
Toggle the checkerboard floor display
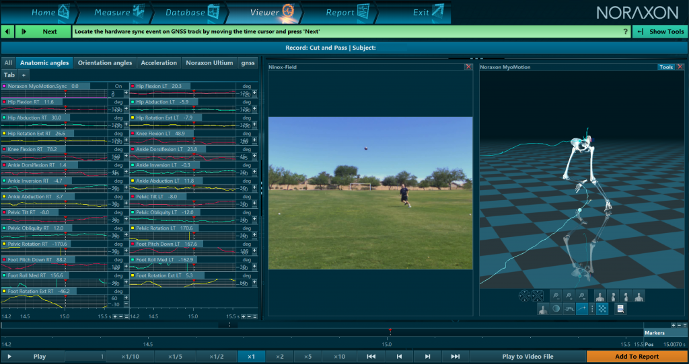(602, 309)
